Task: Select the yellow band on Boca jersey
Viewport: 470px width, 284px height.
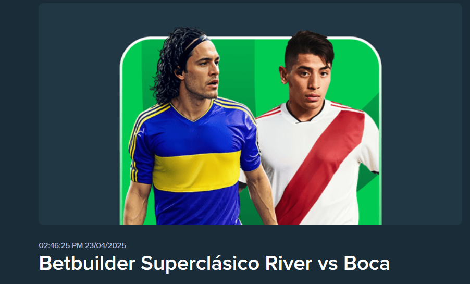Action: pos(197,171)
